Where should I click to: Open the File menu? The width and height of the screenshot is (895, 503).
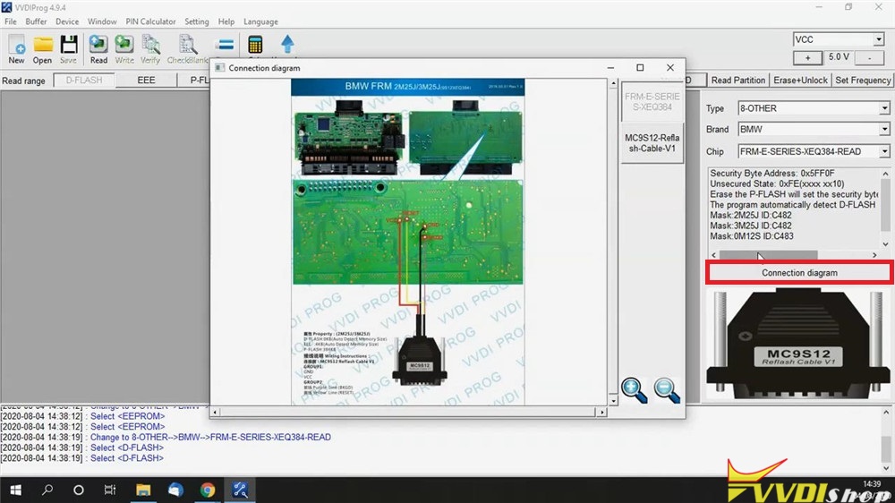click(x=10, y=21)
